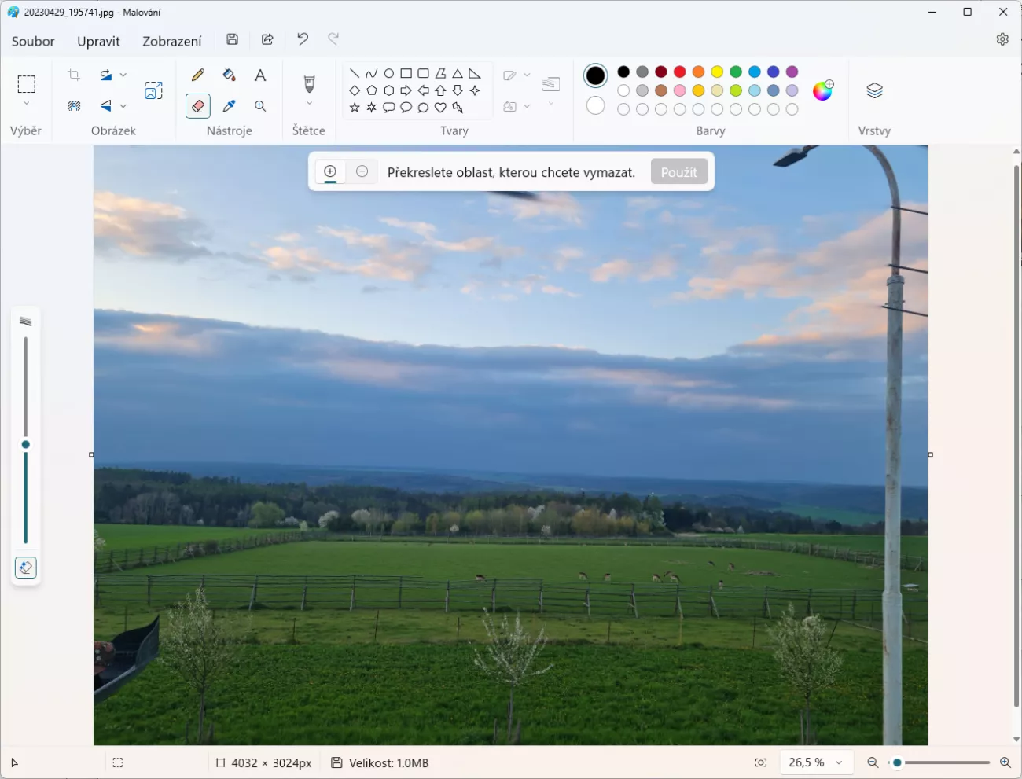Select the Text tool

coord(260,75)
